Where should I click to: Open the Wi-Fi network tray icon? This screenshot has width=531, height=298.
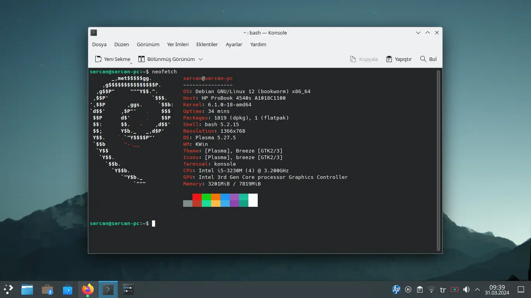[x=431, y=289]
